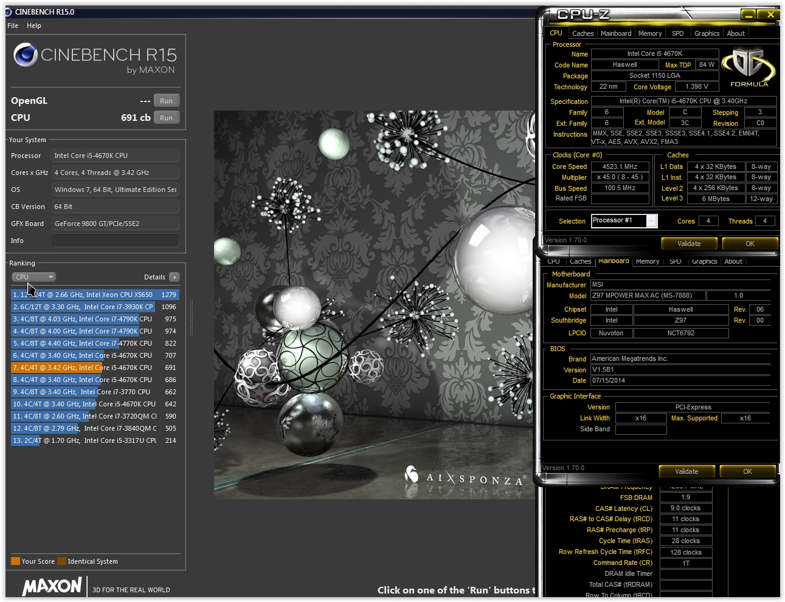785x602 pixels.
Task: Click the Processor field Intel Core i5-4670K CPU
Action: coord(116,156)
